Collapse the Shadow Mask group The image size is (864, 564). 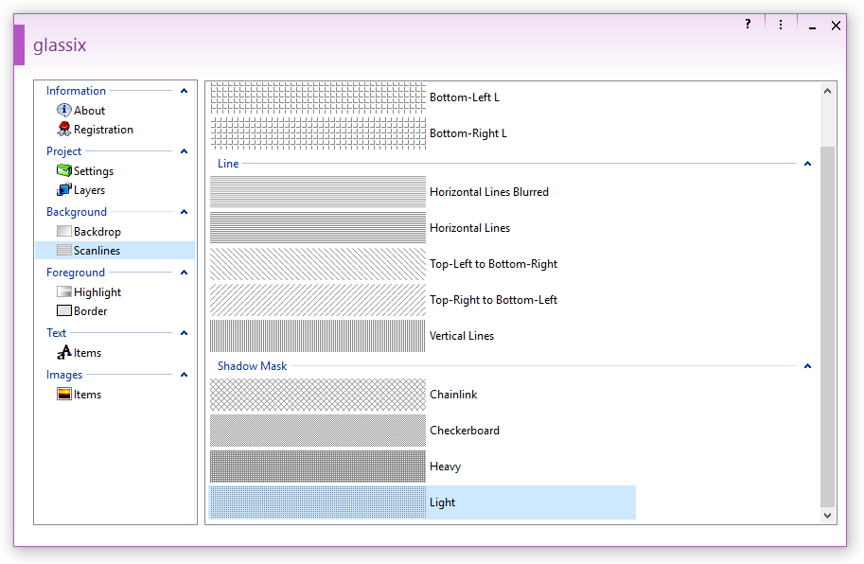(807, 366)
